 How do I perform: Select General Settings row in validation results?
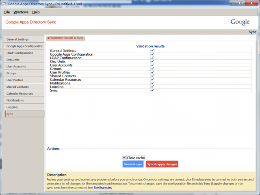[150, 50]
